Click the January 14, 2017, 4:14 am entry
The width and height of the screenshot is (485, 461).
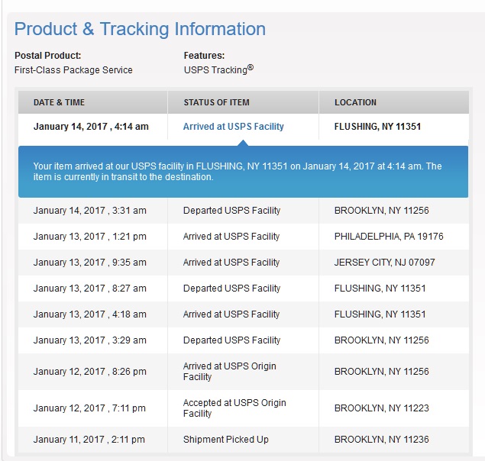[x=91, y=127]
